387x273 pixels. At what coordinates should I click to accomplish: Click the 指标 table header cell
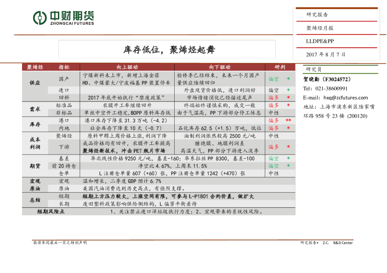tap(64, 67)
